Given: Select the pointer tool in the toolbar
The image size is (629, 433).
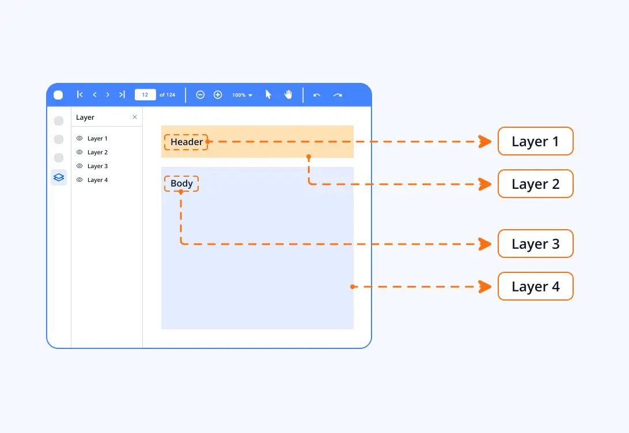Looking at the screenshot, I should click(x=268, y=94).
